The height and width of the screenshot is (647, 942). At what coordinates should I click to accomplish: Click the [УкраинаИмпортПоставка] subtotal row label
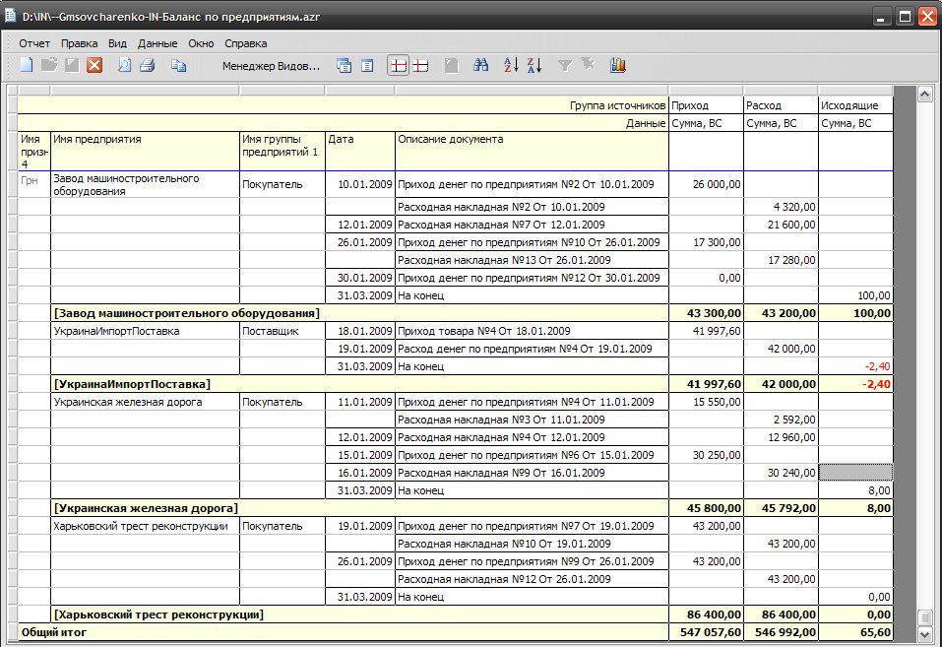coord(132,384)
